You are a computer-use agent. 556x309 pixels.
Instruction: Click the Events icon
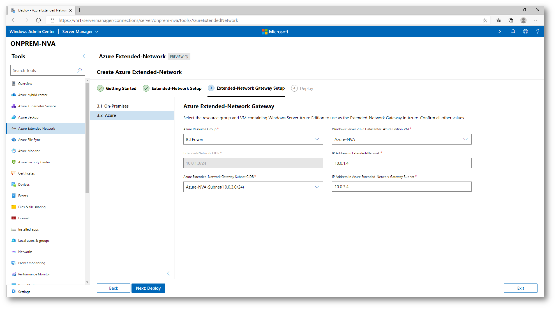point(14,196)
